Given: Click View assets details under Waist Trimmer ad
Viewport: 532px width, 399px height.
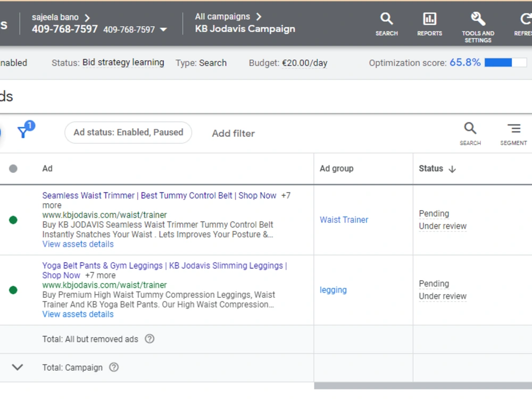Looking at the screenshot, I should [78, 244].
